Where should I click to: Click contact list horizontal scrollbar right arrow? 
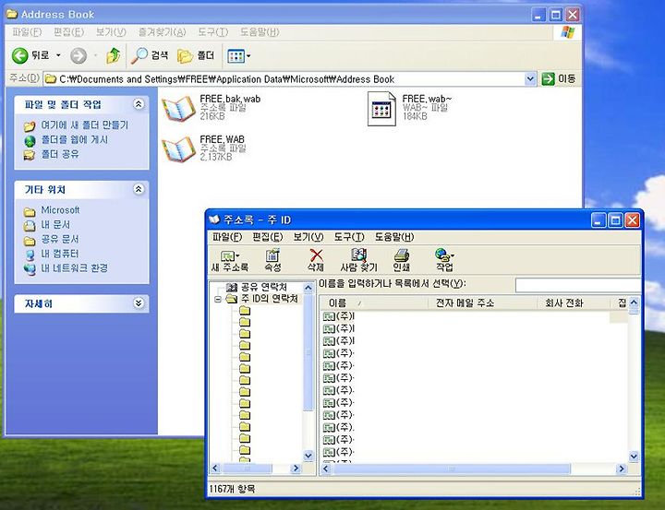click(622, 468)
